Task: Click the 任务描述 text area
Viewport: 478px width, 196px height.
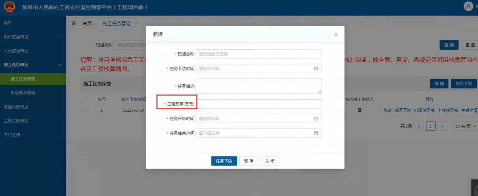Action: pyautogui.click(x=259, y=86)
